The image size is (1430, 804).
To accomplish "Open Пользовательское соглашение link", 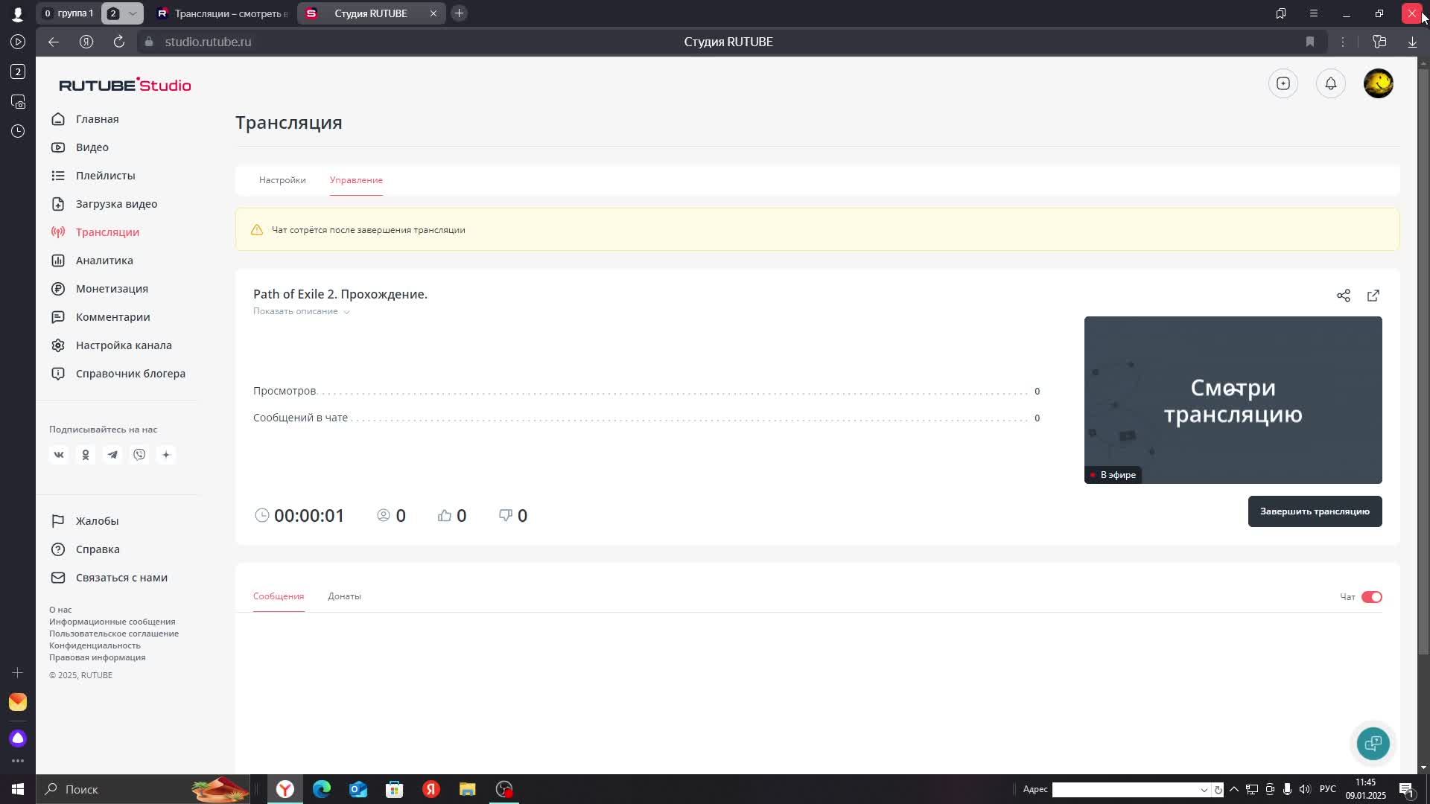I will pyautogui.click(x=114, y=634).
